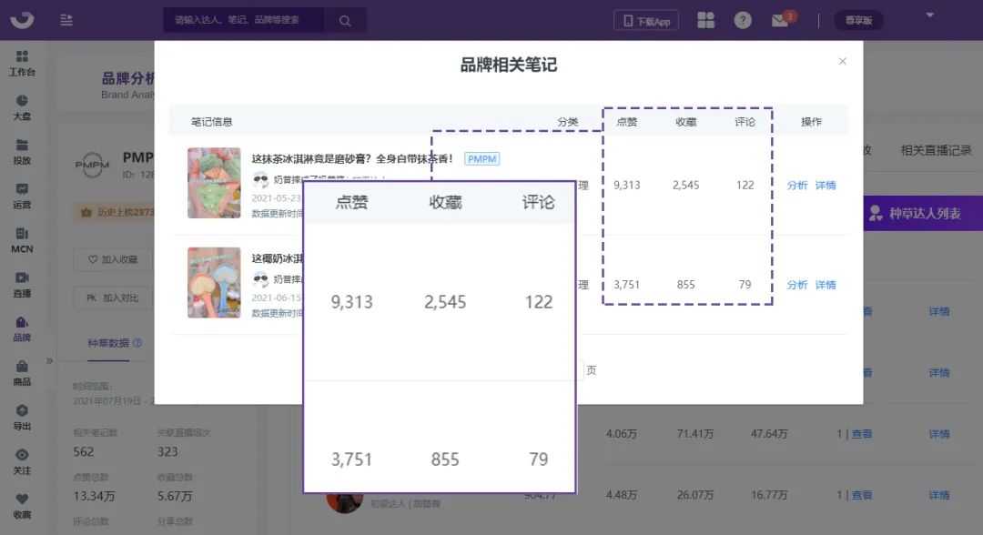Expand the 尊享版 account dropdown arrow
The height and width of the screenshot is (535, 983).
(930, 15)
